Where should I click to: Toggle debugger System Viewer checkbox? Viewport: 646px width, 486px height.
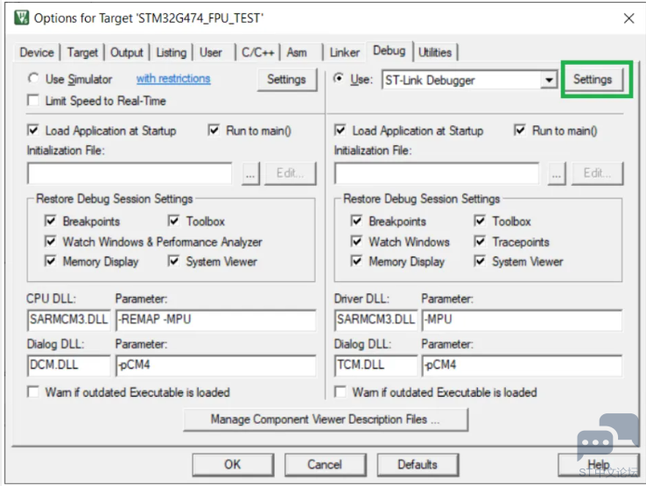[480, 261]
